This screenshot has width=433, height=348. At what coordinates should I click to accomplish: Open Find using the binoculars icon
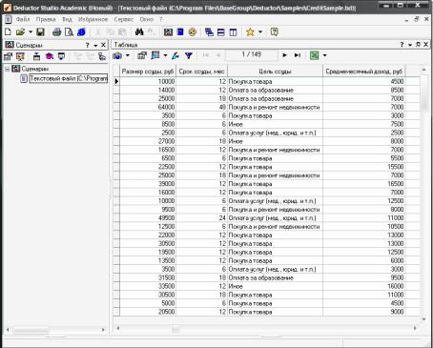(x=139, y=31)
